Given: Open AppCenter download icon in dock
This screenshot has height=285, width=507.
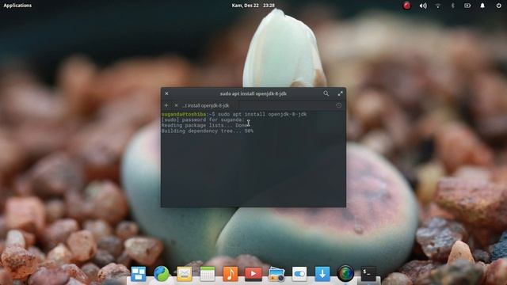Looking at the screenshot, I should coord(322,274).
